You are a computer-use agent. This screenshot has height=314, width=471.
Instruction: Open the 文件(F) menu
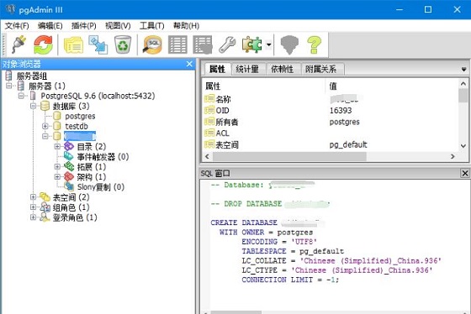[x=17, y=26]
